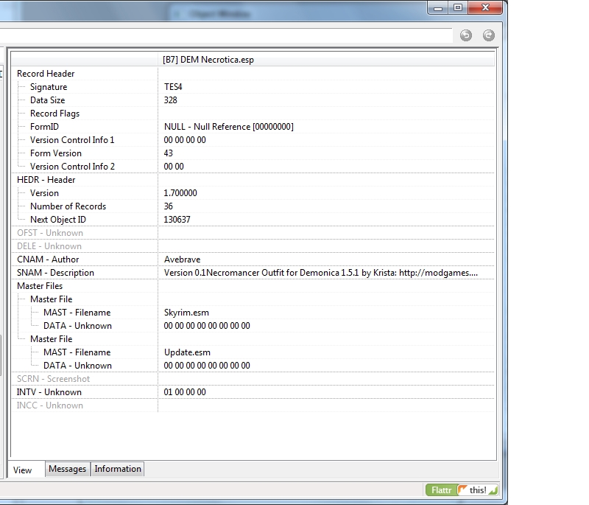589x505 pixels.
Task: Click the 1.700000 version value
Action: (x=180, y=193)
